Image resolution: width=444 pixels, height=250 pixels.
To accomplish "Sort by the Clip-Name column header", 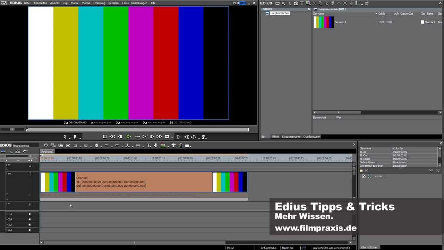I will click(319, 14).
